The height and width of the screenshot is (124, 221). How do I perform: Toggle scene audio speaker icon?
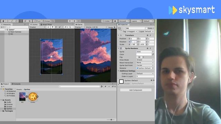[56, 27]
